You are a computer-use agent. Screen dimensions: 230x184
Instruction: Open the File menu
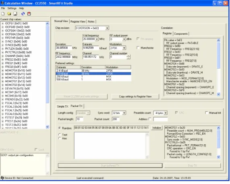(x=3, y=8)
